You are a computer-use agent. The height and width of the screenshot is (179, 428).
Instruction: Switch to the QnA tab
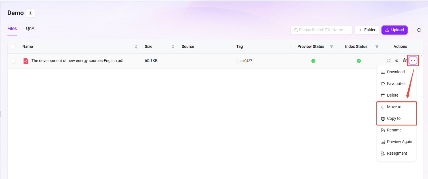pyautogui.click(x=30, y=28)
